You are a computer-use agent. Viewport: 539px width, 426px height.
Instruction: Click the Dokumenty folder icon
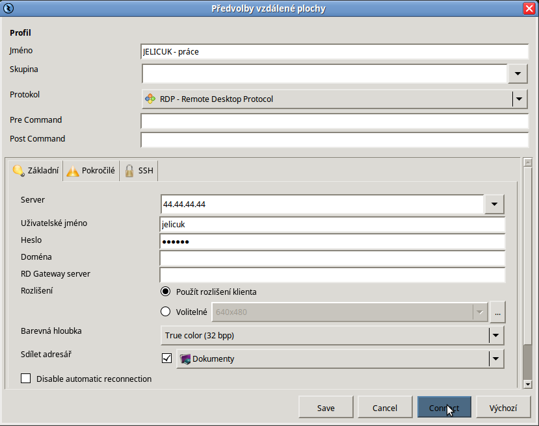click(x=185, y=359)
